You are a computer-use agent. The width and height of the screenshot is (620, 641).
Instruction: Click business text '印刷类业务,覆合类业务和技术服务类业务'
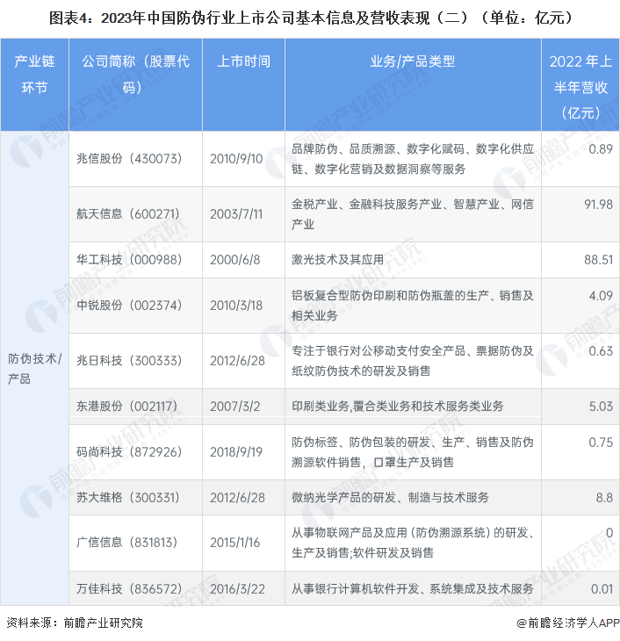pyautogui.click(x=398, y=407)
